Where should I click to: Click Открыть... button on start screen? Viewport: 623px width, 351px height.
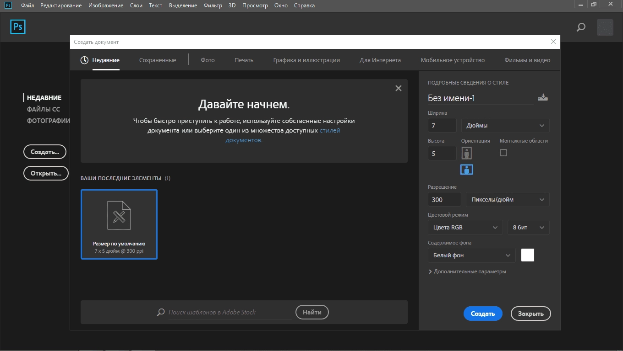coord(46,173)
